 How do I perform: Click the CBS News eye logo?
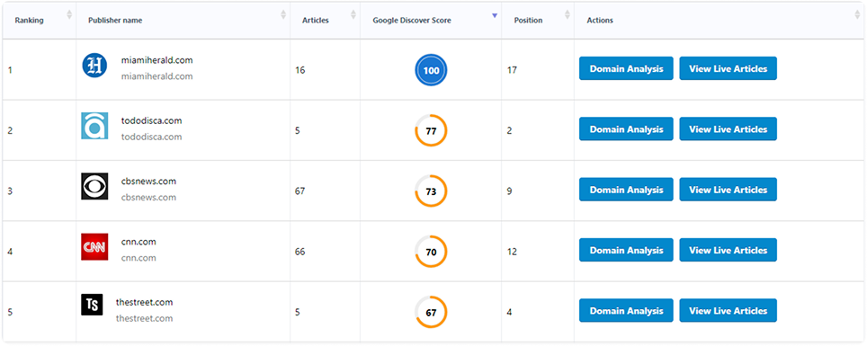(x=94, y=186)
